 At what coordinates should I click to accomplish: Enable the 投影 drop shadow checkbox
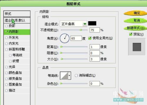pos(6,26)
